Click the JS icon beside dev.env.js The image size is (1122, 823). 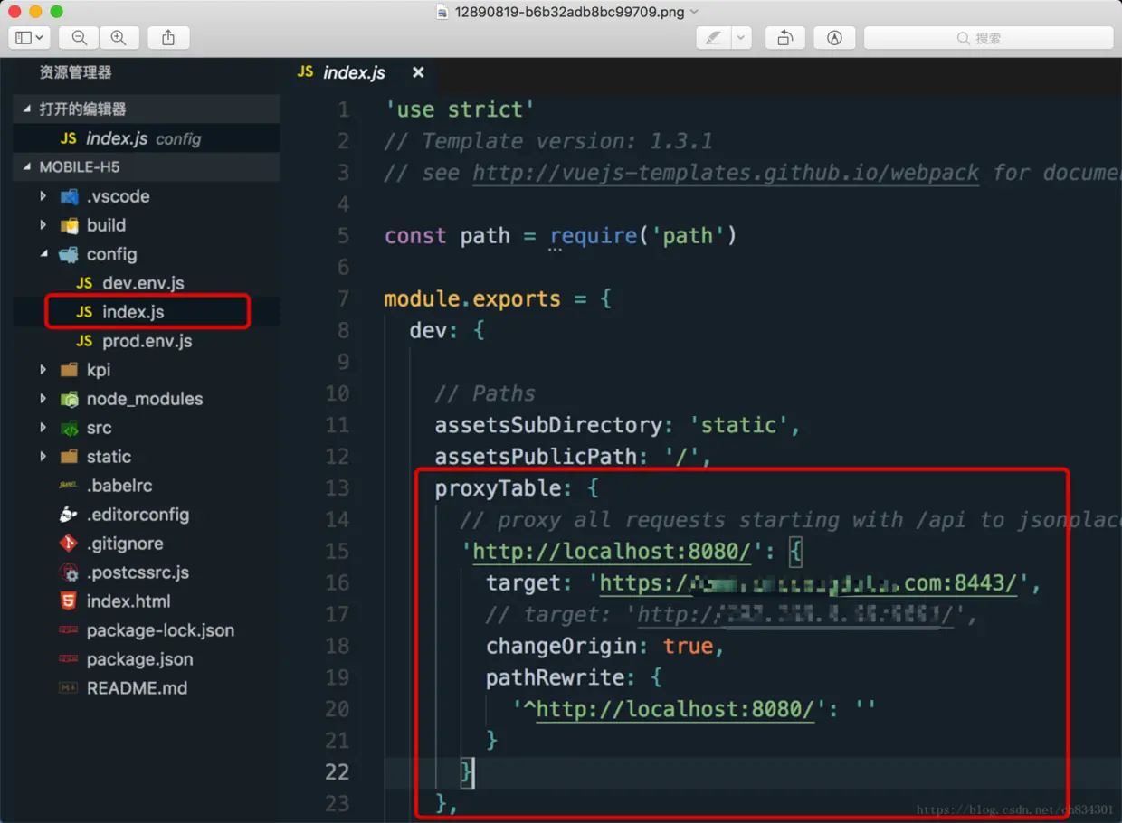click(84, 283)
